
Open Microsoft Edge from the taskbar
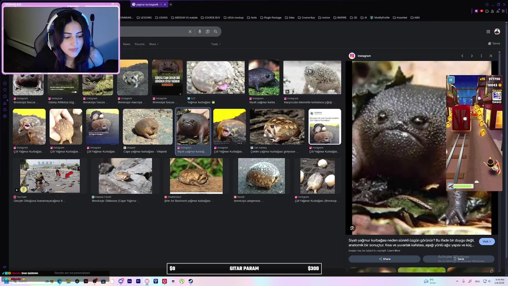60,281
